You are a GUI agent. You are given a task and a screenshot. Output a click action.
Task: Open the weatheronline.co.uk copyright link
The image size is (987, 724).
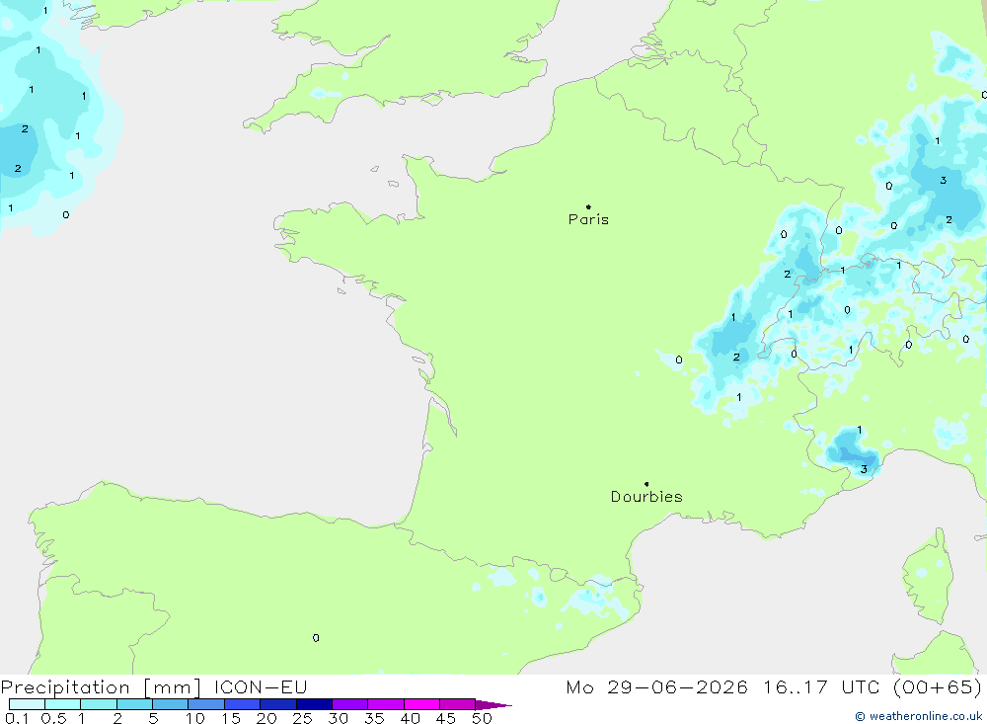coord(918,716)
